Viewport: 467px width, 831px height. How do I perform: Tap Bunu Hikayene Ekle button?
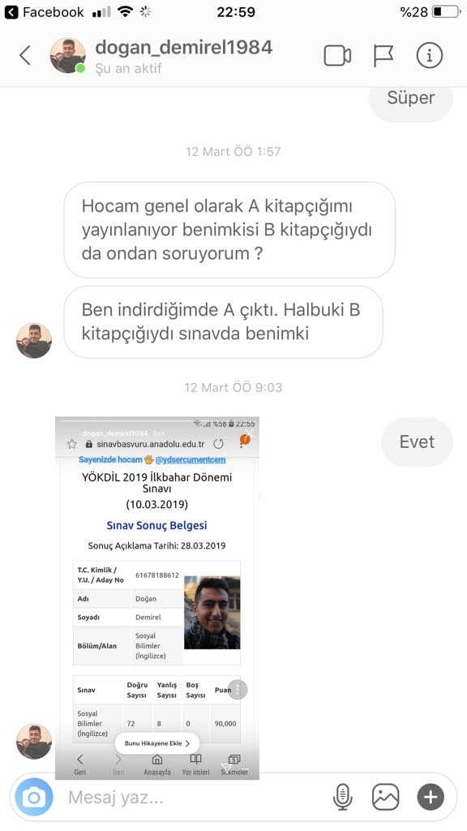pyautogui.click(x=156, y=743)
